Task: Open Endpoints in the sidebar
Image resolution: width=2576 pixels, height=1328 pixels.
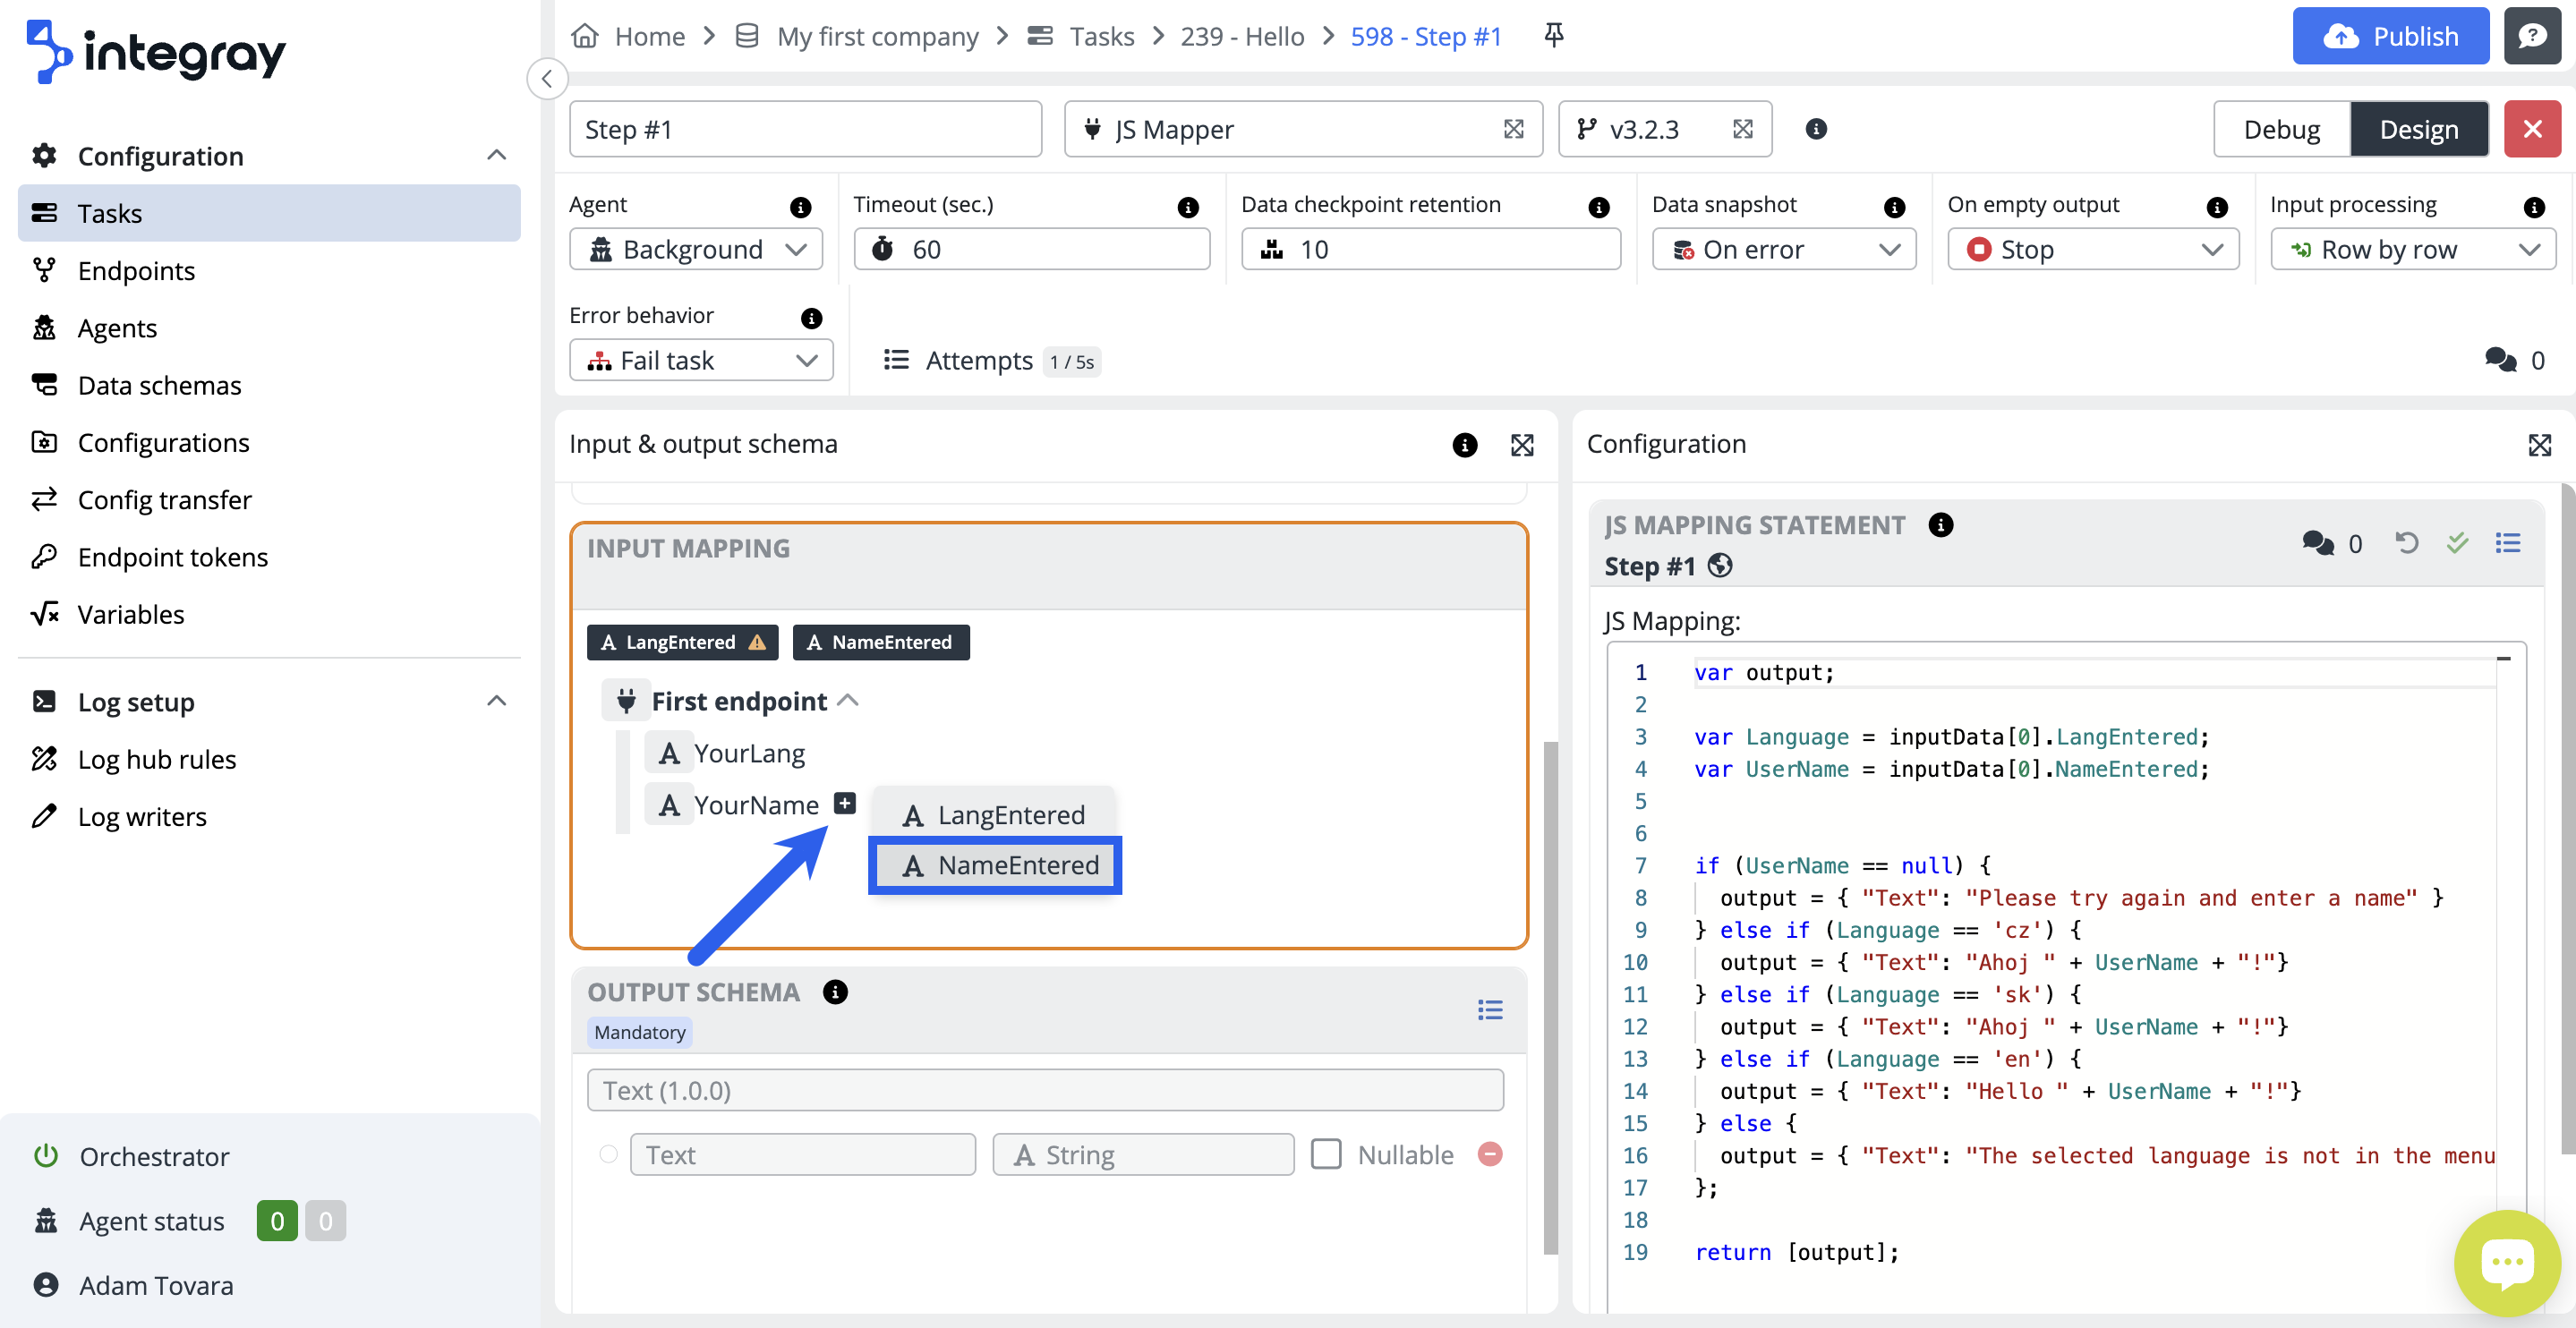Action: 136,271
